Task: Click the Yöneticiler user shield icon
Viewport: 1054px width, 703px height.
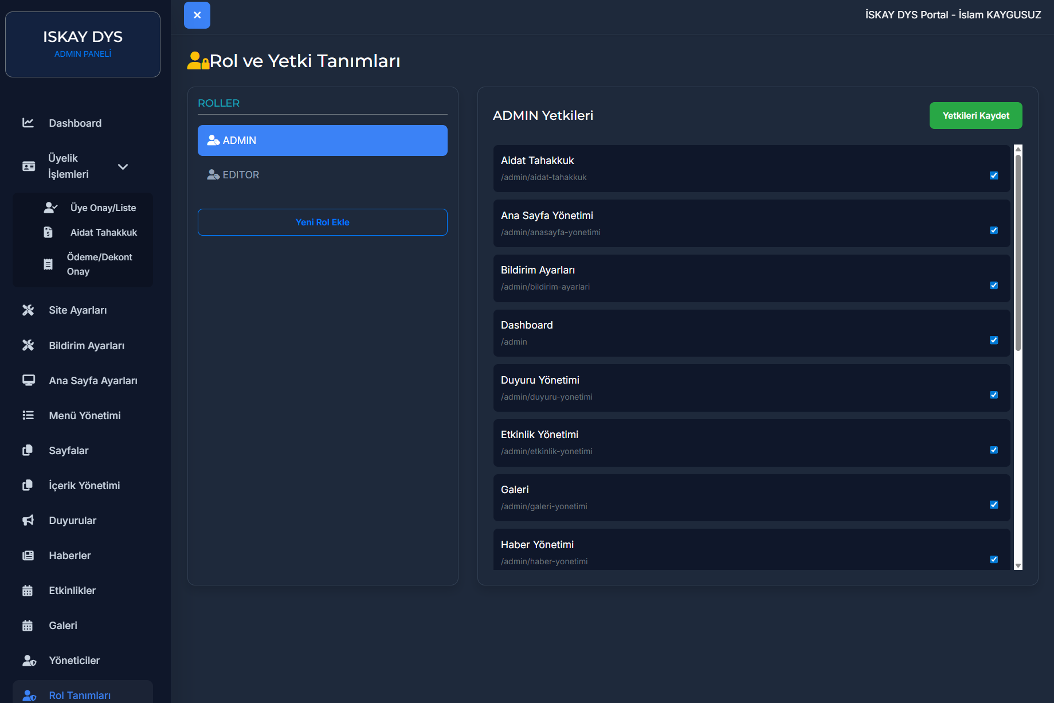Action: pos(29,661)
